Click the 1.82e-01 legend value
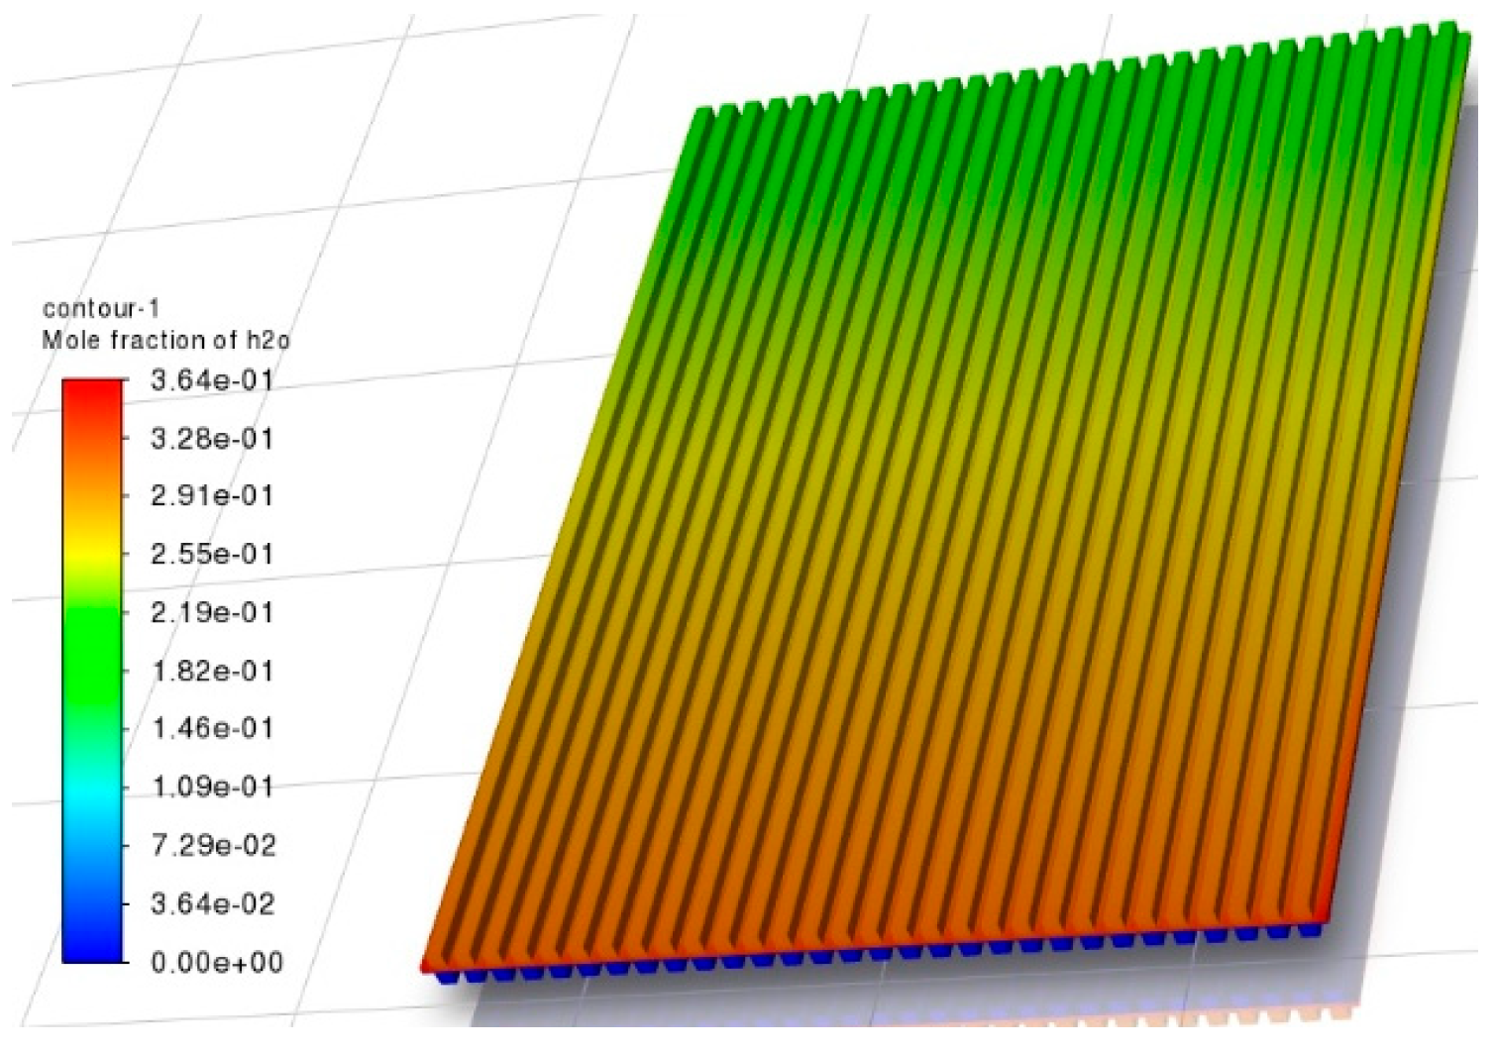Image resolution: width=1496 pixels, height=1051 pixels. coord(211,672)
